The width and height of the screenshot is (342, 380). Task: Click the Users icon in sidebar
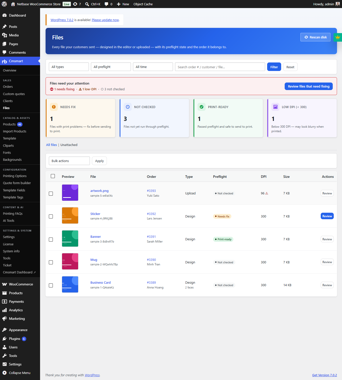(5, 347)
